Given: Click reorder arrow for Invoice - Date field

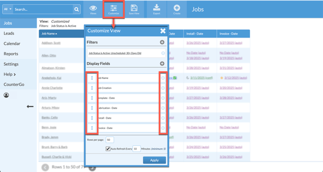Looking at the screenshot, I should 92,128.
